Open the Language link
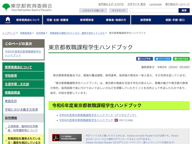Screen dimensions: 192x144 [155, 4]
